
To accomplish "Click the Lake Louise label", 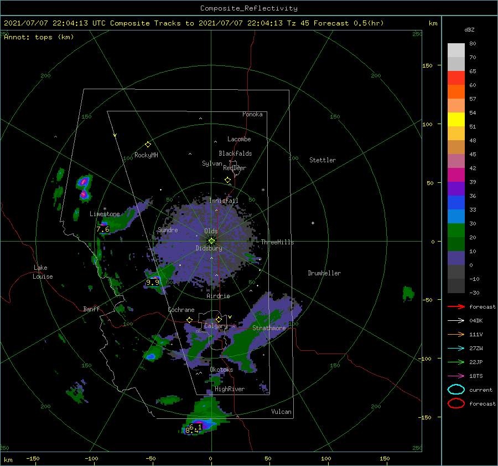I will (x=43, y=272).
